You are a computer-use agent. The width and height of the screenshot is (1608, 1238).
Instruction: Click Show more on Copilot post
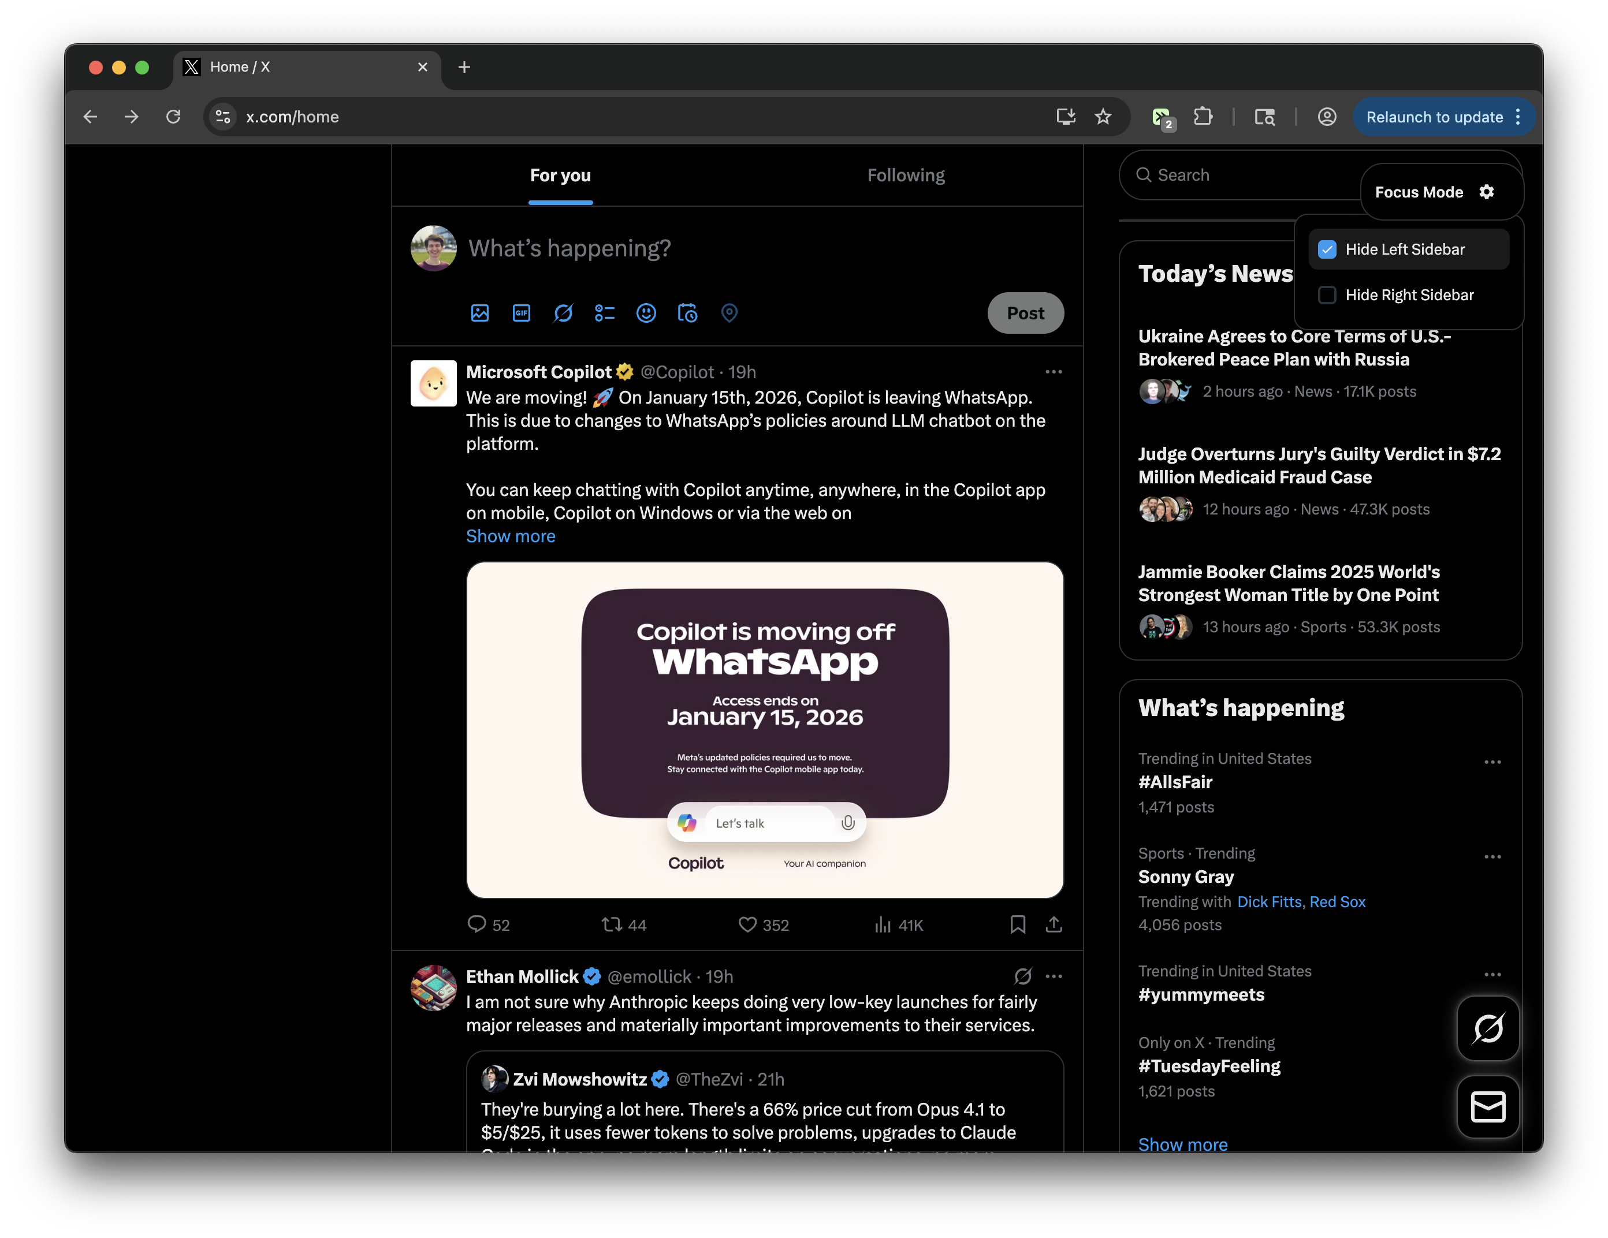510,536
